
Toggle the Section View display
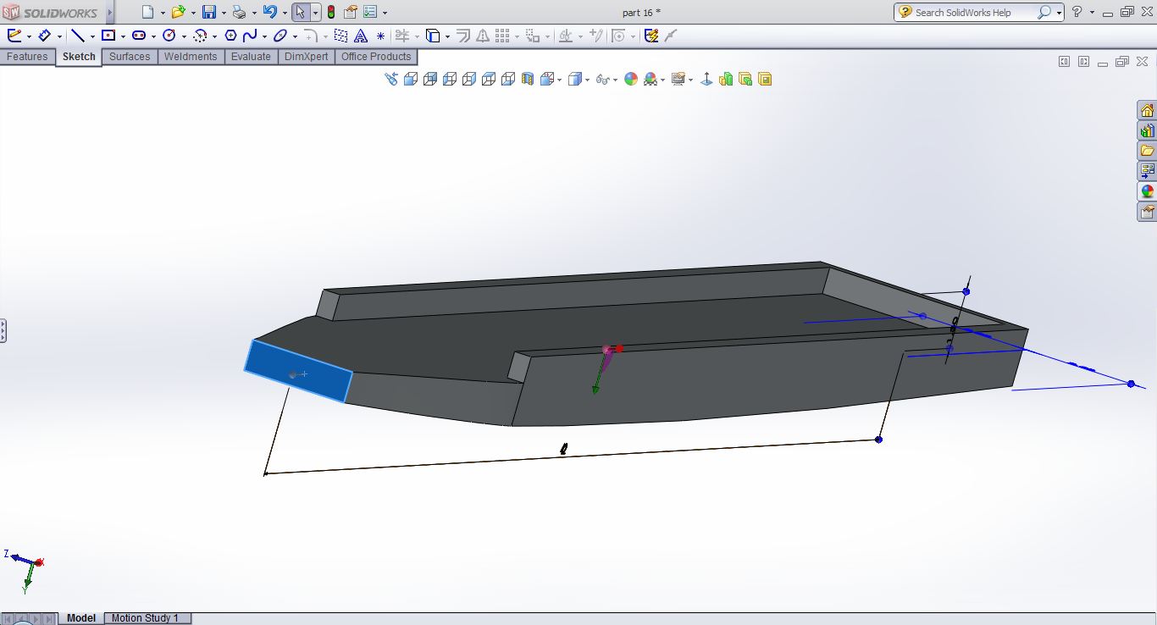(528, 79)
